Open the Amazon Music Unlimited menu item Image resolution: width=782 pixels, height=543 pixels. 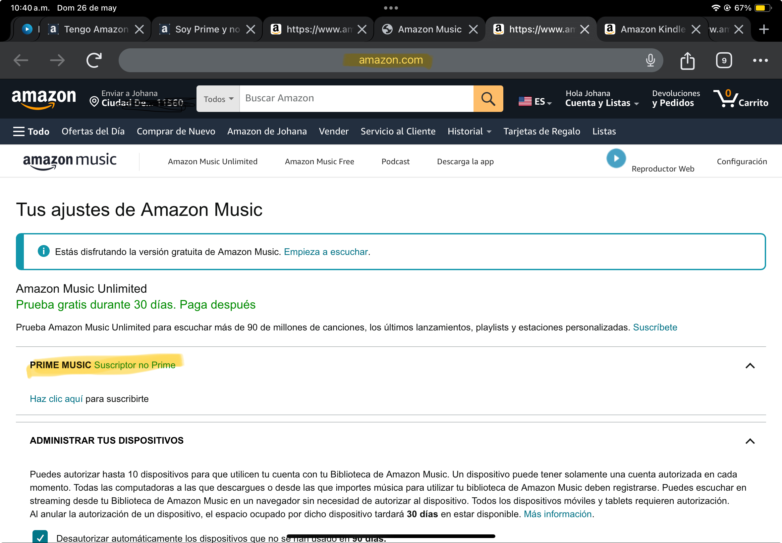[x=212, y=162]
